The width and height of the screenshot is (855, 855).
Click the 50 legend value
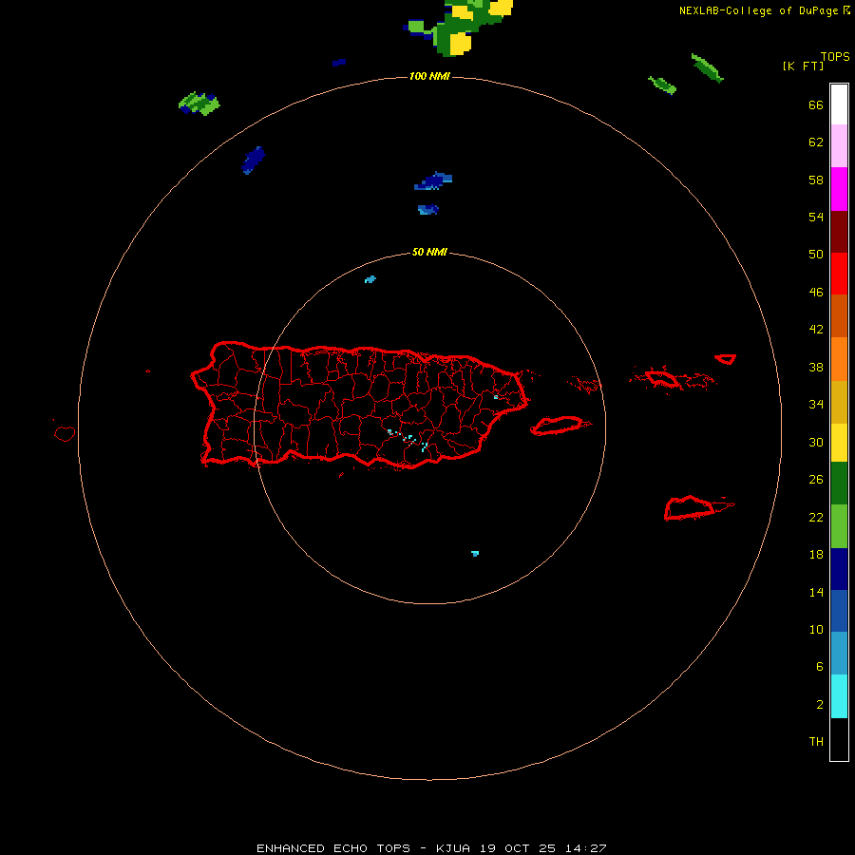pyautogui.click(x=816, y=254)
